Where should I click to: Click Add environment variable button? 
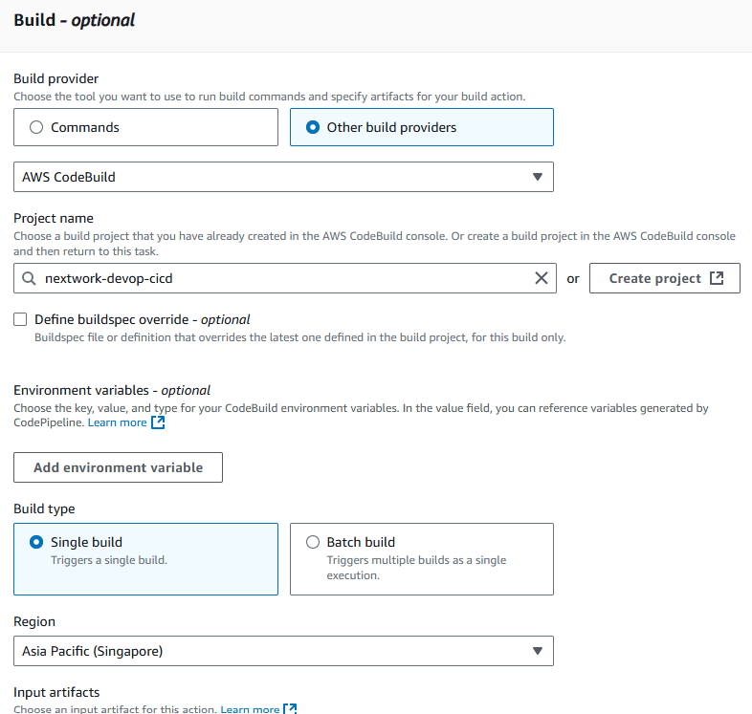(118, 467)
